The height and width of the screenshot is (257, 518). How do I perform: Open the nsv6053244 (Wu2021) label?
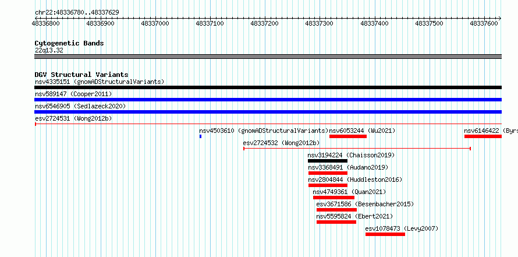362,131
